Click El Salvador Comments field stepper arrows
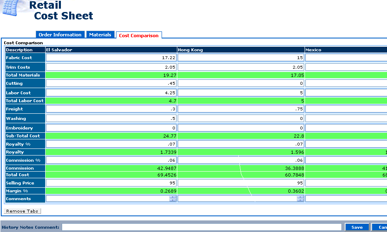 click(x=173, y=199)
